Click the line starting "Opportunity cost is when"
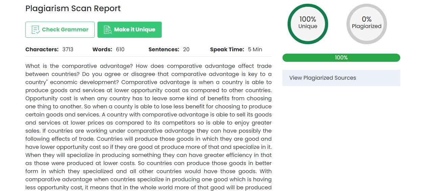Image resolution: width=430 pixels, height=191 pixels. (x=148, y=99)
